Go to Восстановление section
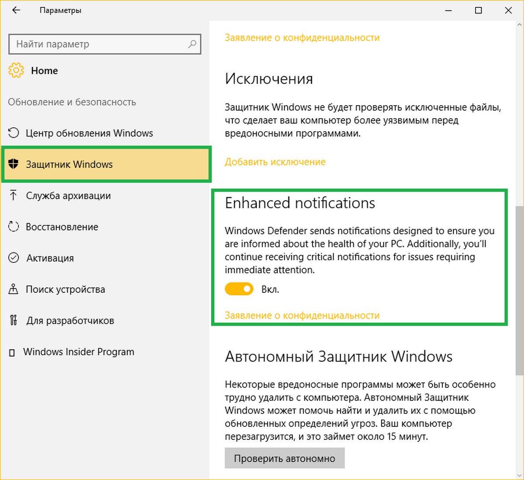This screenshot has height=480, width=524. (106, 227)
